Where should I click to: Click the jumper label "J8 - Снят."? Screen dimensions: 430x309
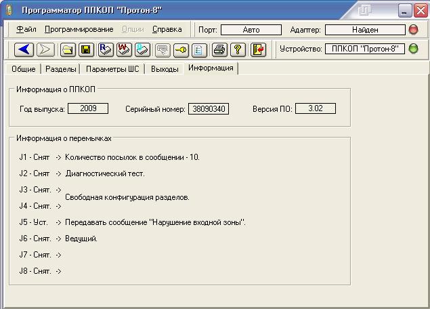[x=35, y=271]
